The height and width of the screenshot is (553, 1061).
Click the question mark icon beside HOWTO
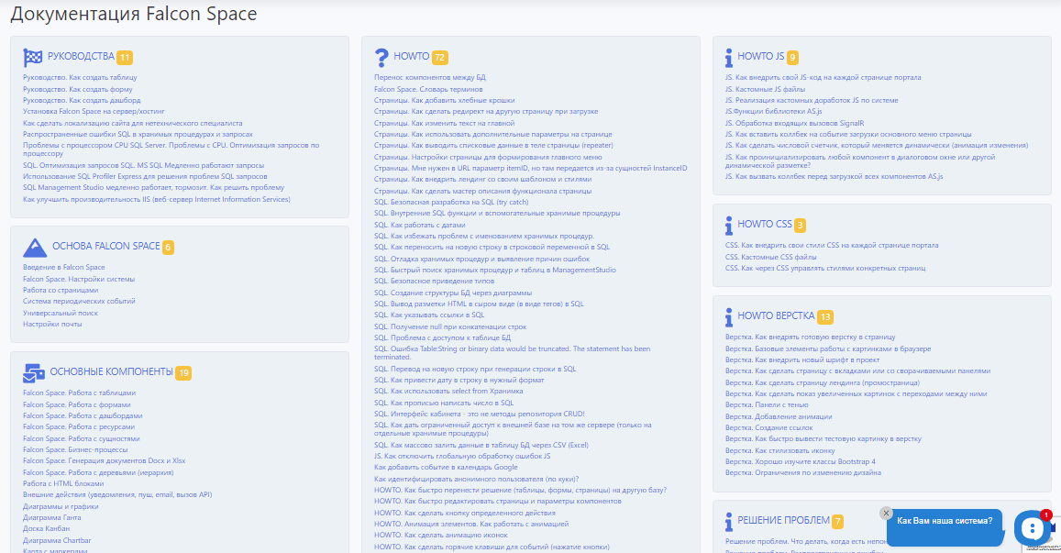click(381, 58)
